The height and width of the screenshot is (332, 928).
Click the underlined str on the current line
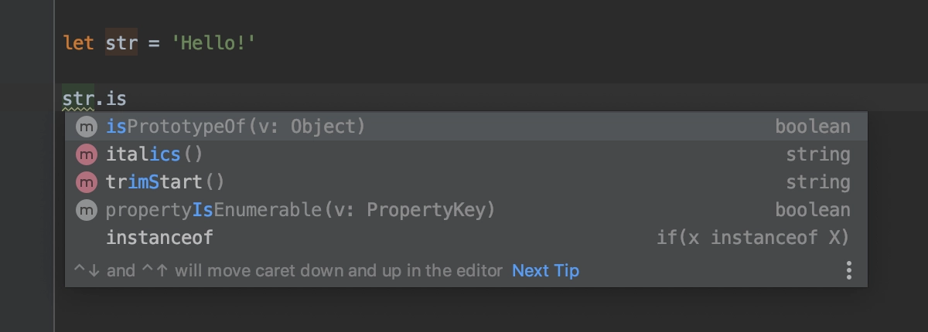pyautogui.click(x=78, y=98)
